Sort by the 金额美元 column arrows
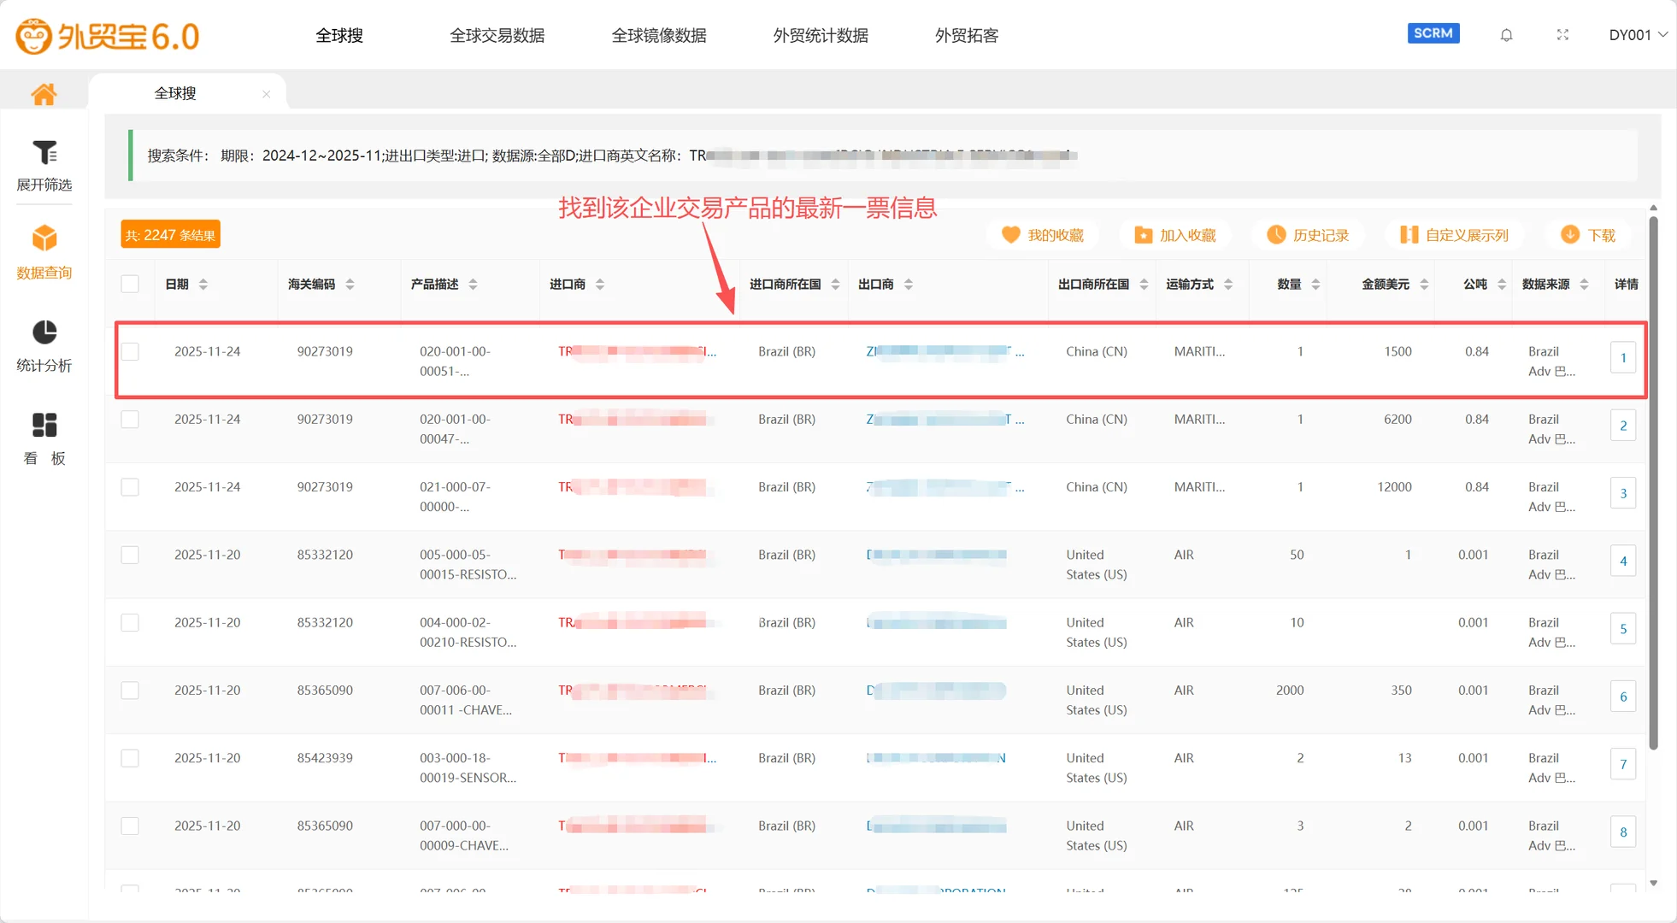 1424,284
